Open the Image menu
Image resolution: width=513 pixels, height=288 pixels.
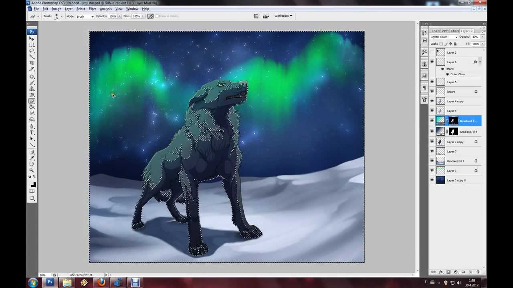pyautogui.click(x=56, y=9)
